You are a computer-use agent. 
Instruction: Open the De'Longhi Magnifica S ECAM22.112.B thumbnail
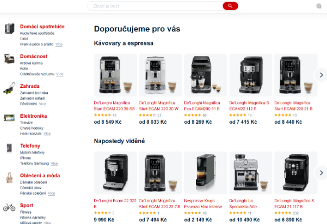[x=251, y=75]
